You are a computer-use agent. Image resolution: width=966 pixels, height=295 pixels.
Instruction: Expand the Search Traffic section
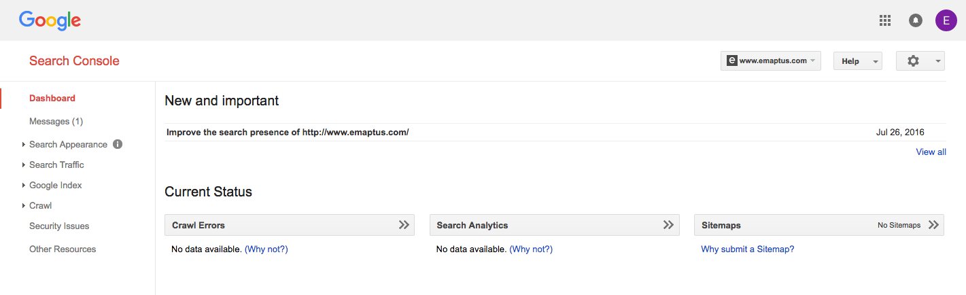pos(56,164)
